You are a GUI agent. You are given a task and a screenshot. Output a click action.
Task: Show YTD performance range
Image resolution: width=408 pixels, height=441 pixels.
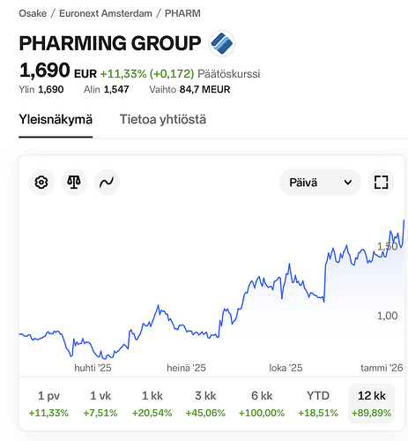[x=318, y=403]
